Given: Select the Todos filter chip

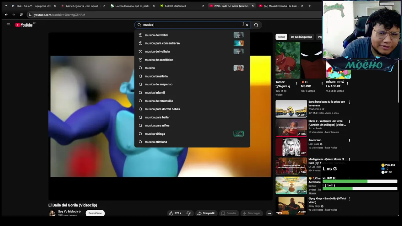Looking at the screenshot, I should (x=281, y=37).
